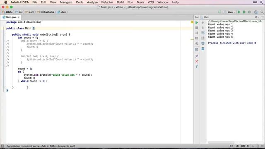Image resolution: width=265 pixels, height=149 pixels.
Task: Click 'Count value was 3' console line
Action: coord(220,31)
